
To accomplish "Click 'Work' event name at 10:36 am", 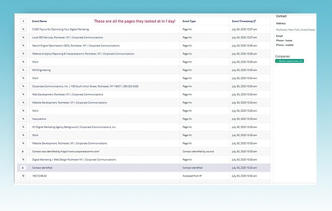I will click(x=35, y=62).
